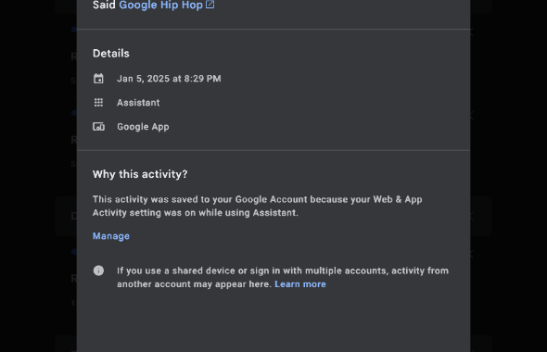Follow the Learn more link
Screen dimensions: 547x352
(300, 284)
